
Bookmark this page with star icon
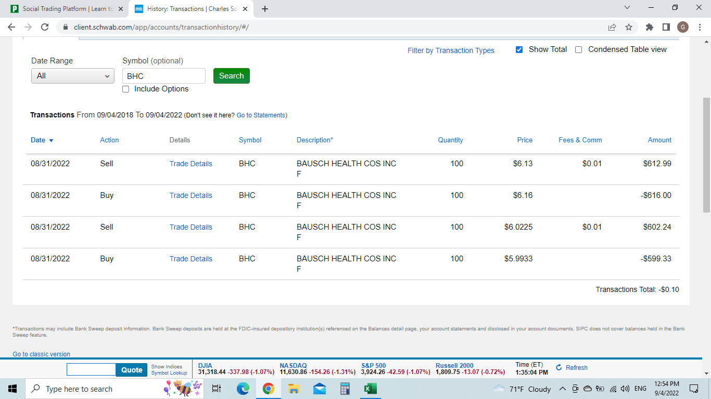click(x=629, y=27)
